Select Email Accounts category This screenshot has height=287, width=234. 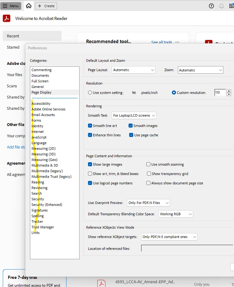point(43,115)
